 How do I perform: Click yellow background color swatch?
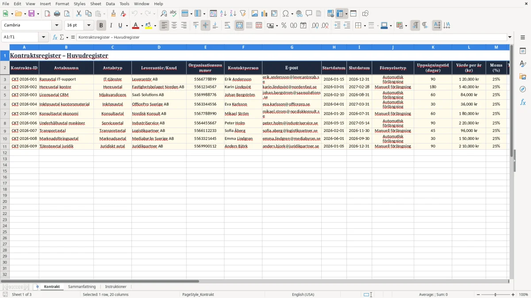(149, 26)
